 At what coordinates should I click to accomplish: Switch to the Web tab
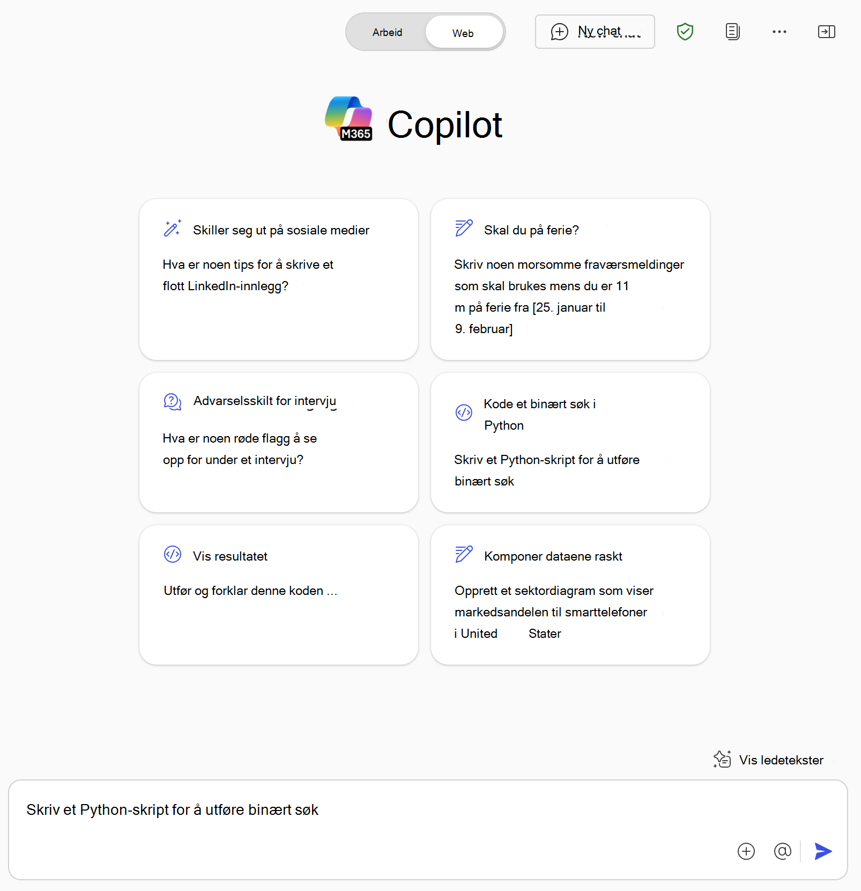464,33
